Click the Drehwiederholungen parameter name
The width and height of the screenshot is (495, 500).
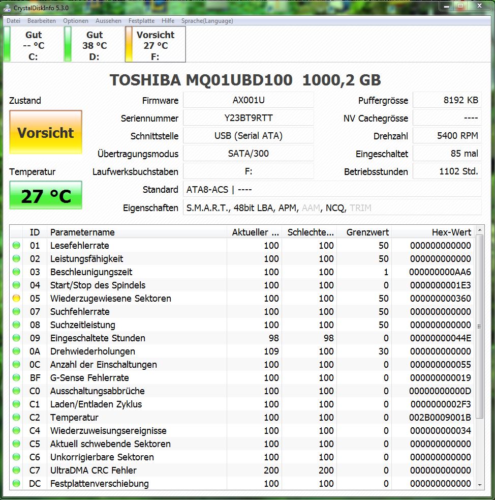(92, 351)
